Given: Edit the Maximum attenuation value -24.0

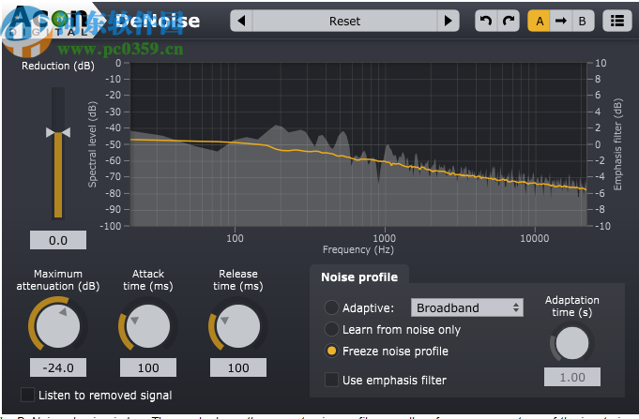Looking at the screenshot, I should [58, 367].
